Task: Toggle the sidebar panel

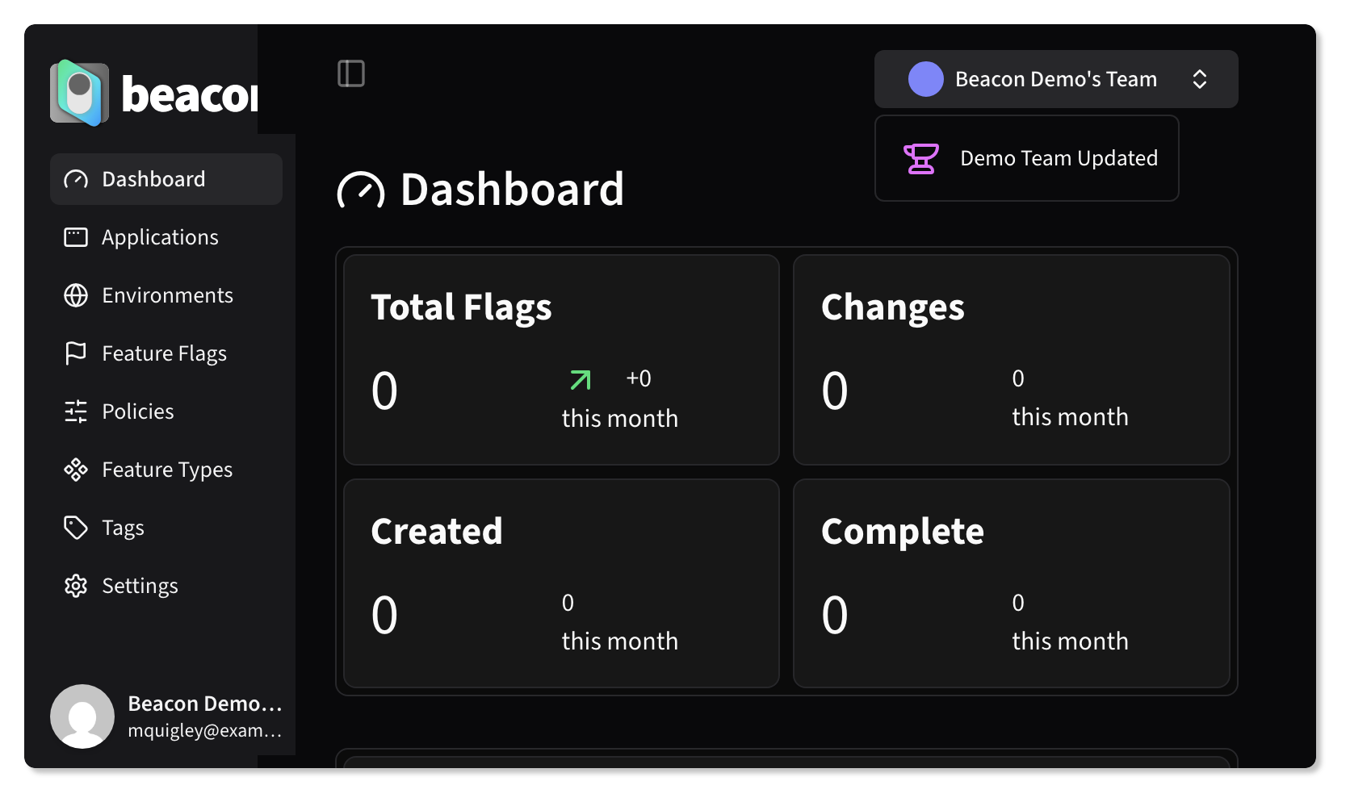Action: pyautogui.click(x=351, y=73)
